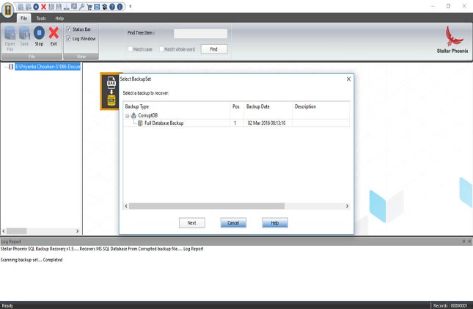The image size is (473, 309).
Task: Click the key registration icon in quick access toolbar
Action: click(81, 7)
